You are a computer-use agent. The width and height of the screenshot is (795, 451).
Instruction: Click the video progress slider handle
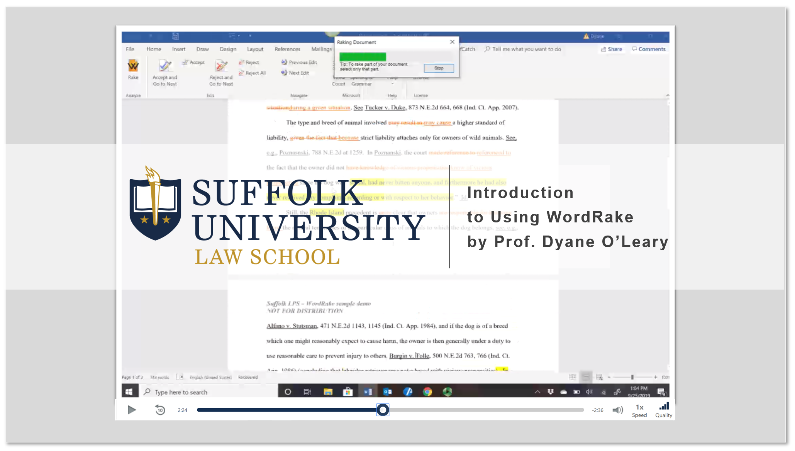[x=383, y=410]
